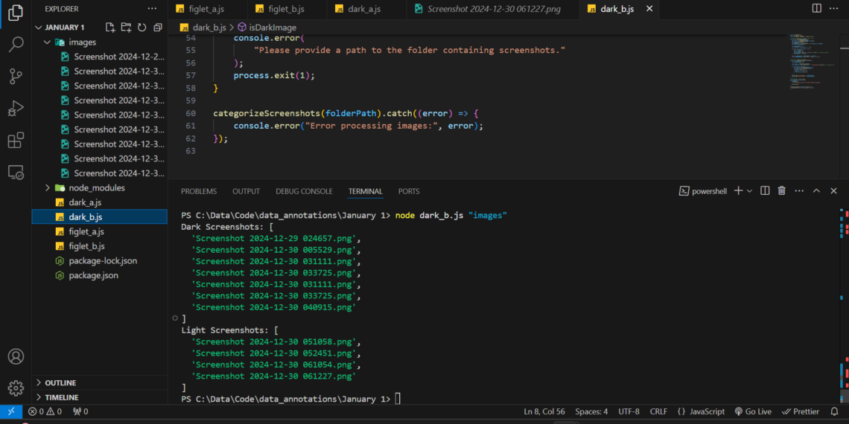The width and height of the screenshot is (849, 424).
Task: Open the PROBLEMS panel tab
Action: [199, 191]
